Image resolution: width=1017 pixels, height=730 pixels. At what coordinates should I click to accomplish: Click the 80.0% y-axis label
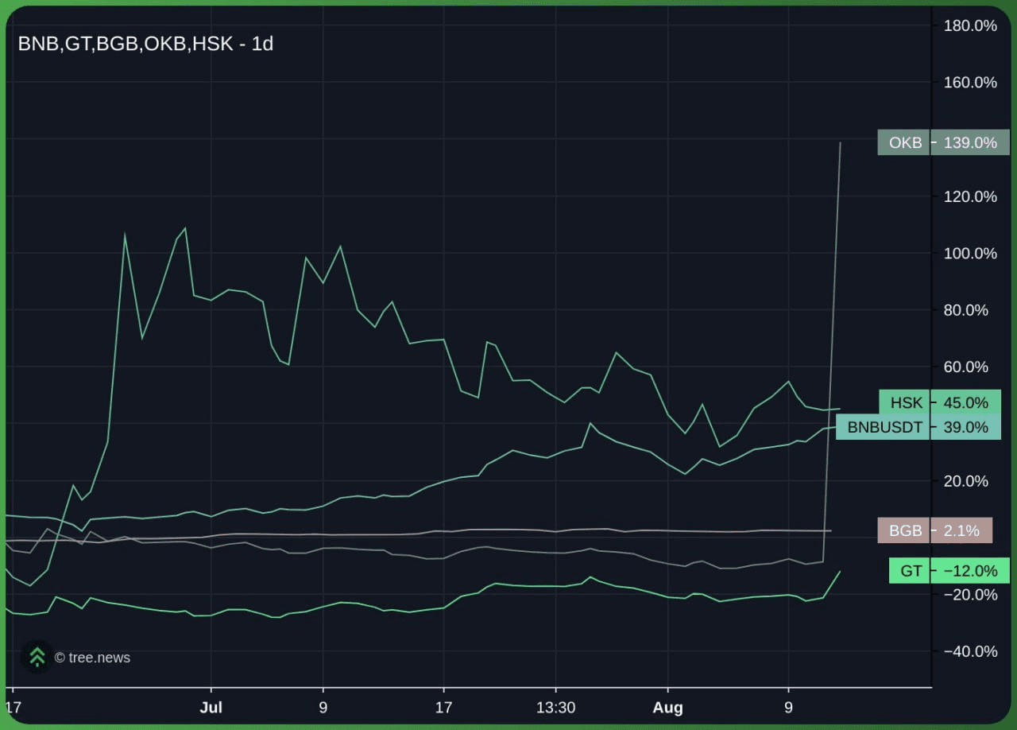966,310
